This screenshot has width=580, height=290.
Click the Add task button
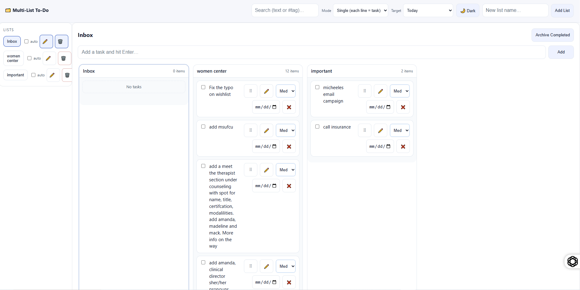pyautogui.click(x=561, y=52)
